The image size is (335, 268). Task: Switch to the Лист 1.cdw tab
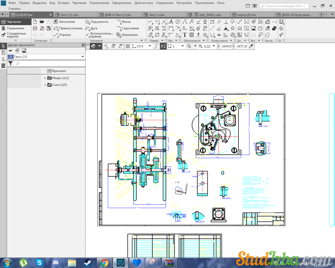[x=156, y=15]
